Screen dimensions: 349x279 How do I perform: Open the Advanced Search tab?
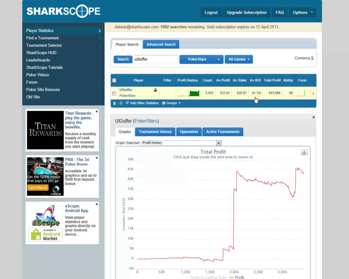pos(161,44)
